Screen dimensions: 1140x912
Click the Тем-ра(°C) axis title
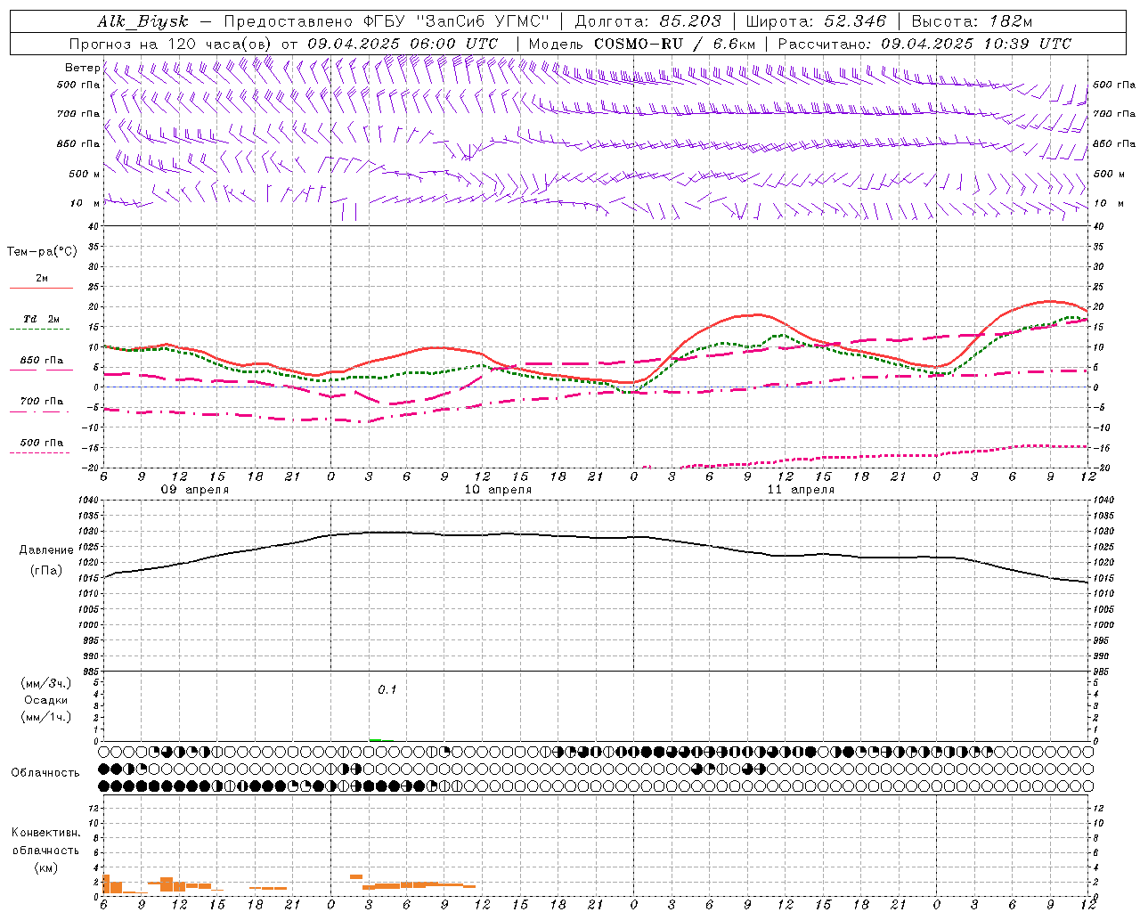pos(42,252)
